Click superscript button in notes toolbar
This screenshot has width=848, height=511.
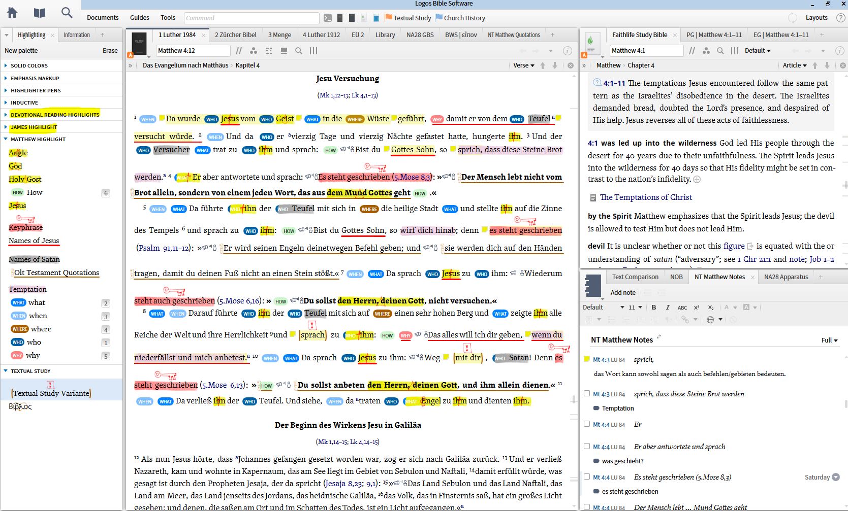(697, 308)
